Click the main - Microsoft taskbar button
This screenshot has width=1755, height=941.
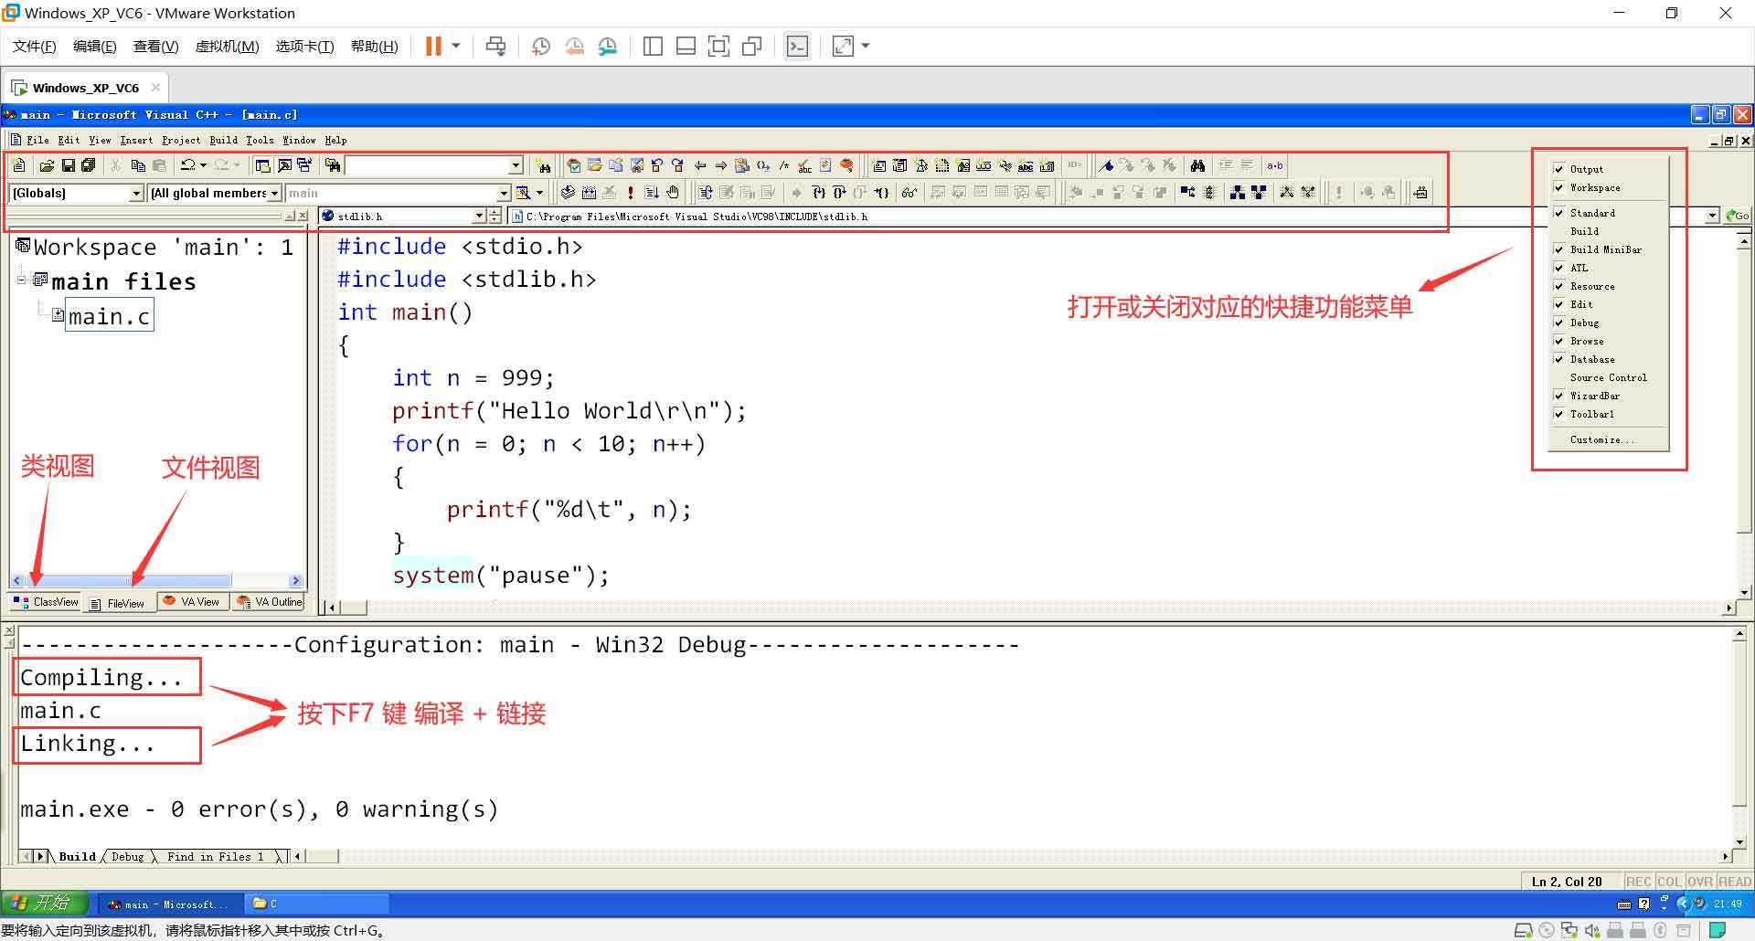pos(170,904)
